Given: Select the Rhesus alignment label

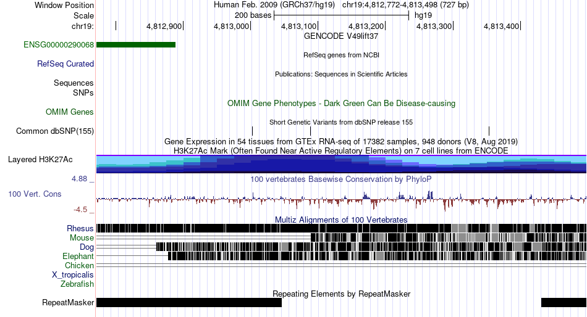Looking at the screenshot, I should click(x=80, y=228).
